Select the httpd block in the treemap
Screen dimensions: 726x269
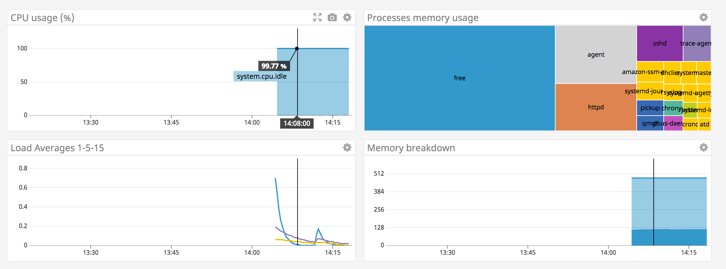595,107
